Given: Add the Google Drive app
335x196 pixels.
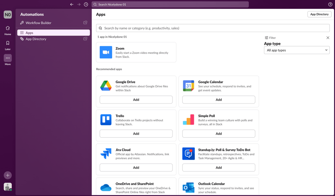Looking at the screenshot, I should 136,100.
